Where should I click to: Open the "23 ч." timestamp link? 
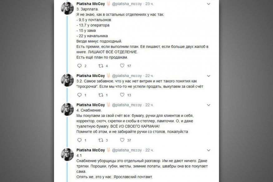coord(149,4)
